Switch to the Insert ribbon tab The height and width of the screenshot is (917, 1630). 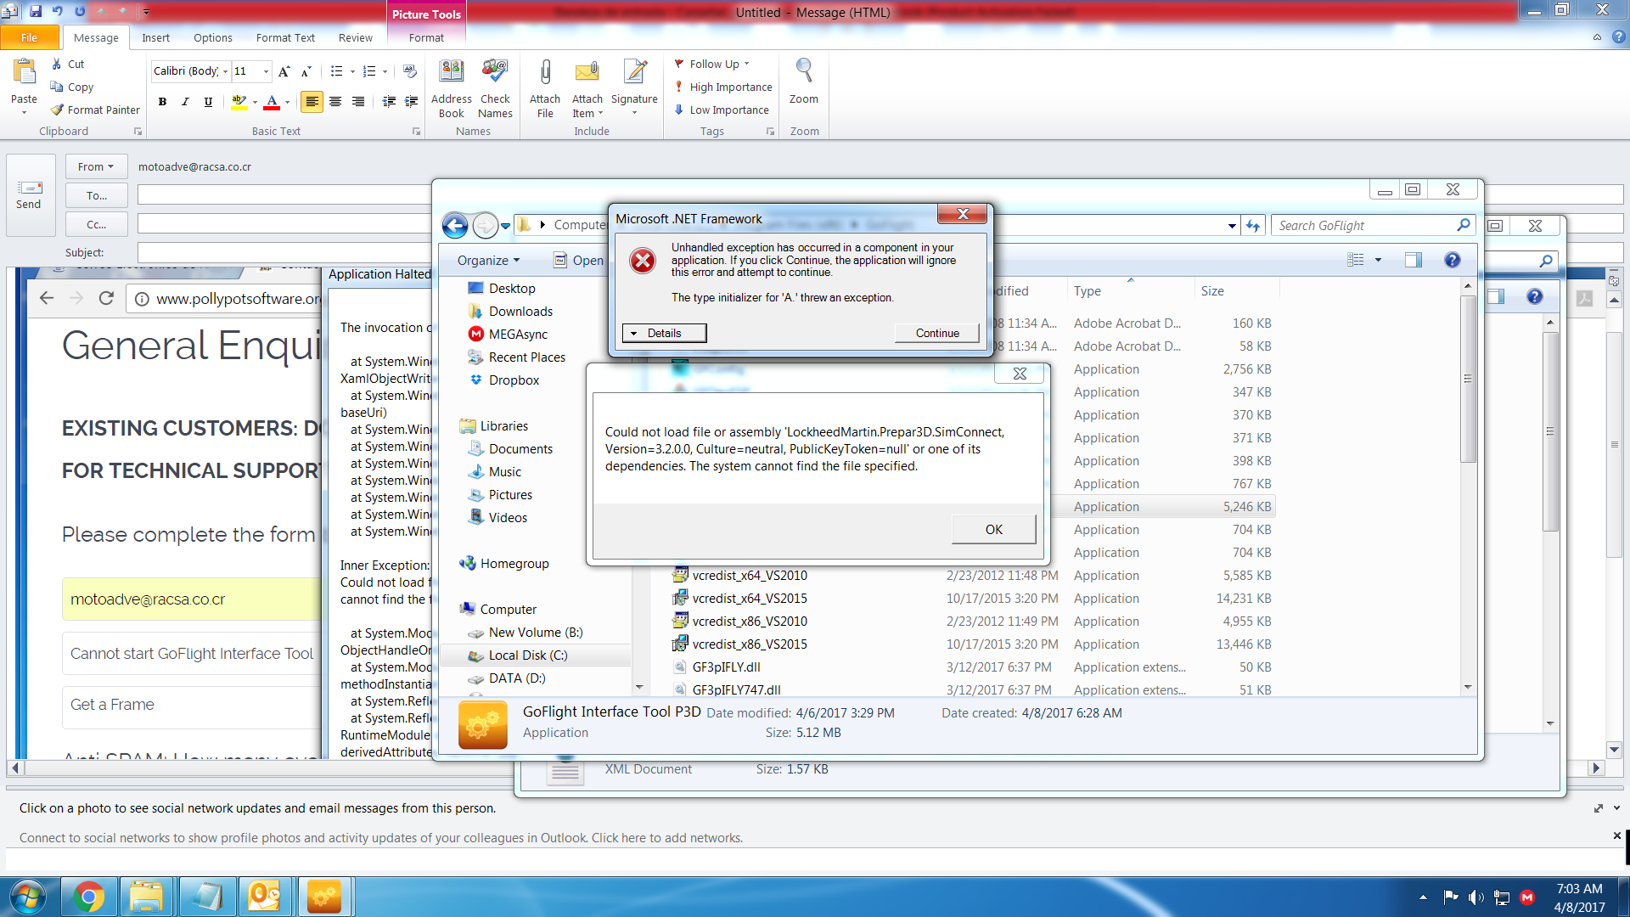(155, 37)
